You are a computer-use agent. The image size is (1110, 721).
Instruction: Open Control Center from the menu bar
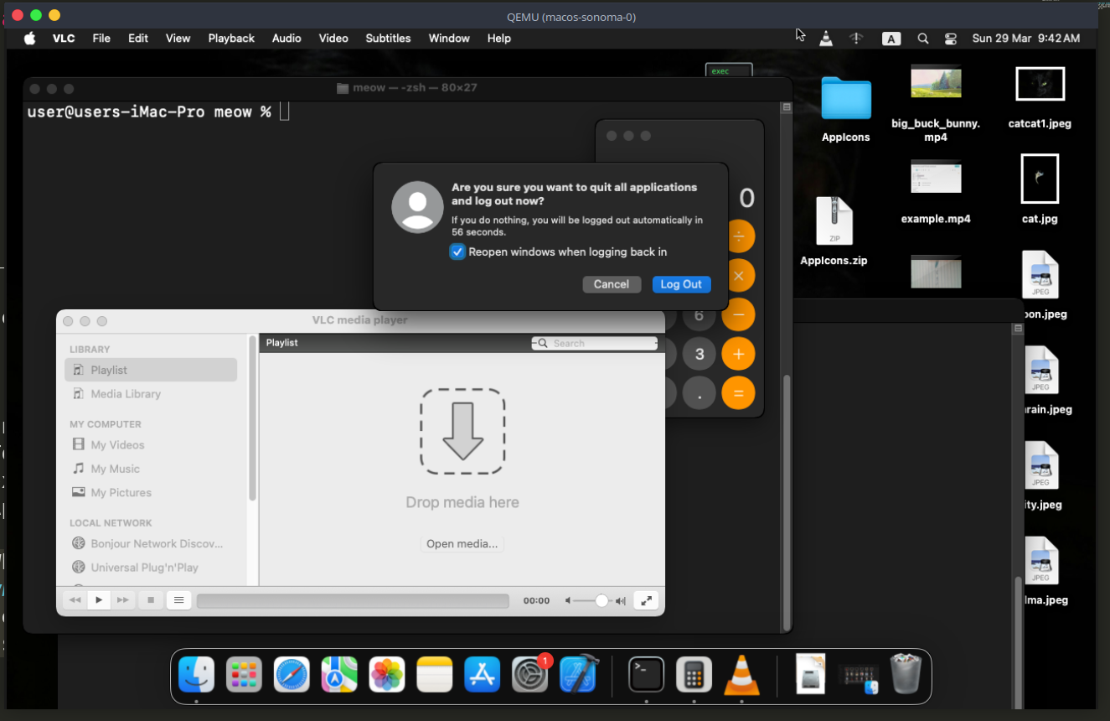click(950, 39)
